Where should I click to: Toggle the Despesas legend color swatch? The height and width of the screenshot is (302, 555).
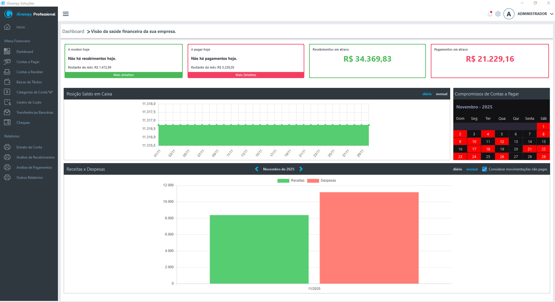coord(313,181)
